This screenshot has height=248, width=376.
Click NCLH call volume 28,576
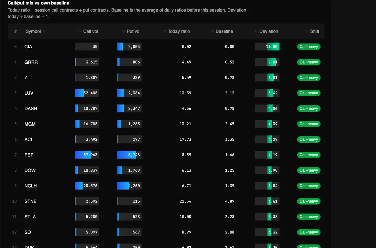coord(87,186)
